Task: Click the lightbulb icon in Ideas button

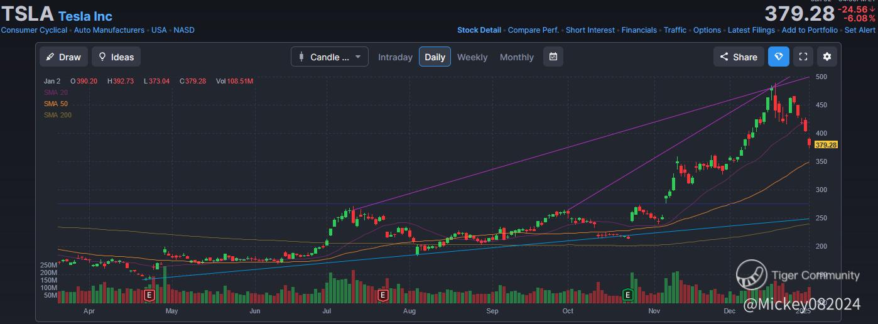Action: coord(102,57)
